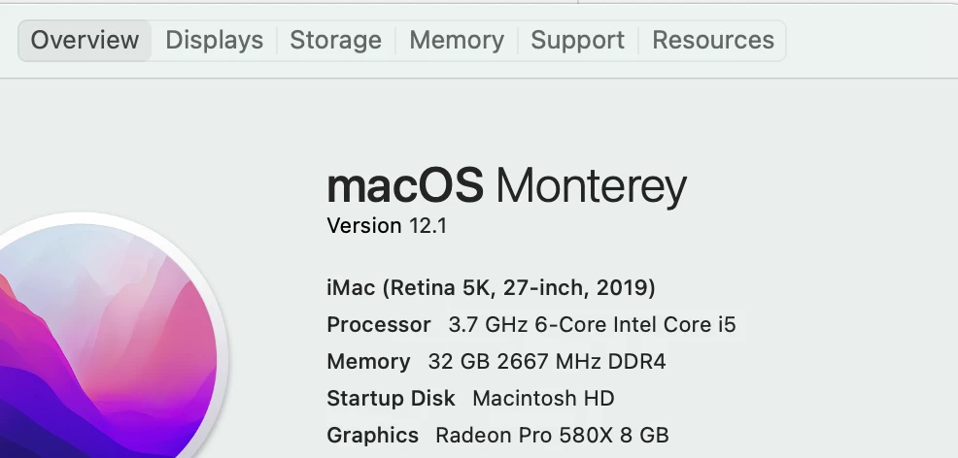Open the Displays tab
This screenshot has height=458, width=958.
click(x=214, y=41)
